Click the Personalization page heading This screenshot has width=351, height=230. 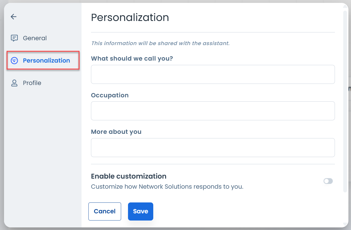coord(130,18)
